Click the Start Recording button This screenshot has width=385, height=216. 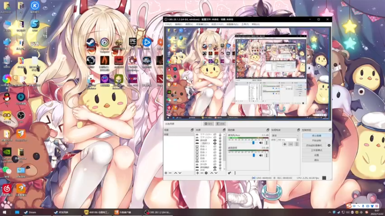click(x=316, y=141)
